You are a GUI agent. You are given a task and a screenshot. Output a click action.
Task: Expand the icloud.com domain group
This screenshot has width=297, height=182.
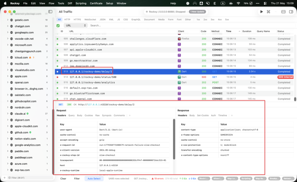[8, 57]
